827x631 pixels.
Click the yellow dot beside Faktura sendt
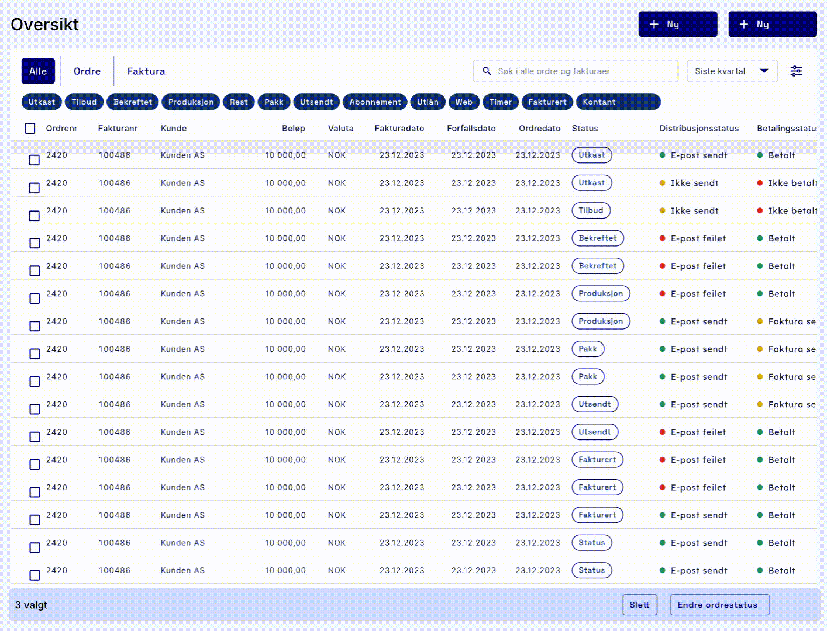coord(760,321)
